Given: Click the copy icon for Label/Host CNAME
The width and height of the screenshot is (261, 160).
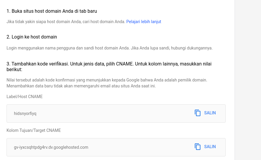Looking at the screenshot, I should pyautogui.click(x=198, y=113).
